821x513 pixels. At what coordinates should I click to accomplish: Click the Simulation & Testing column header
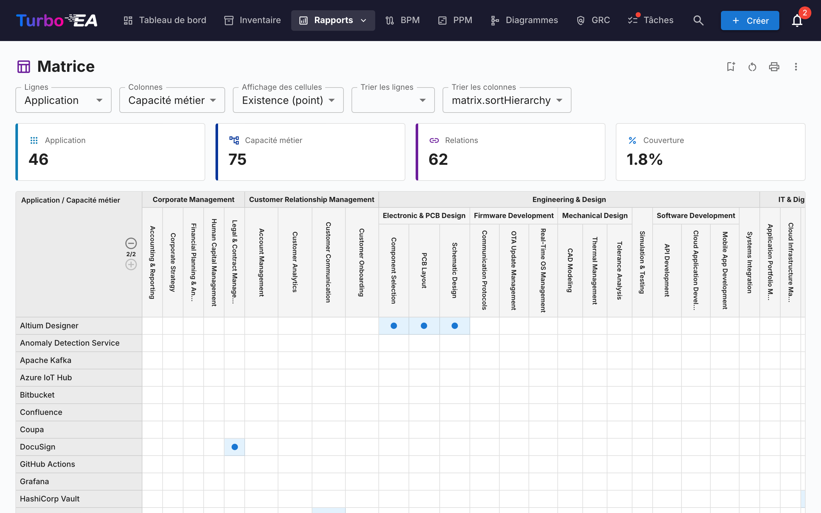642,262
